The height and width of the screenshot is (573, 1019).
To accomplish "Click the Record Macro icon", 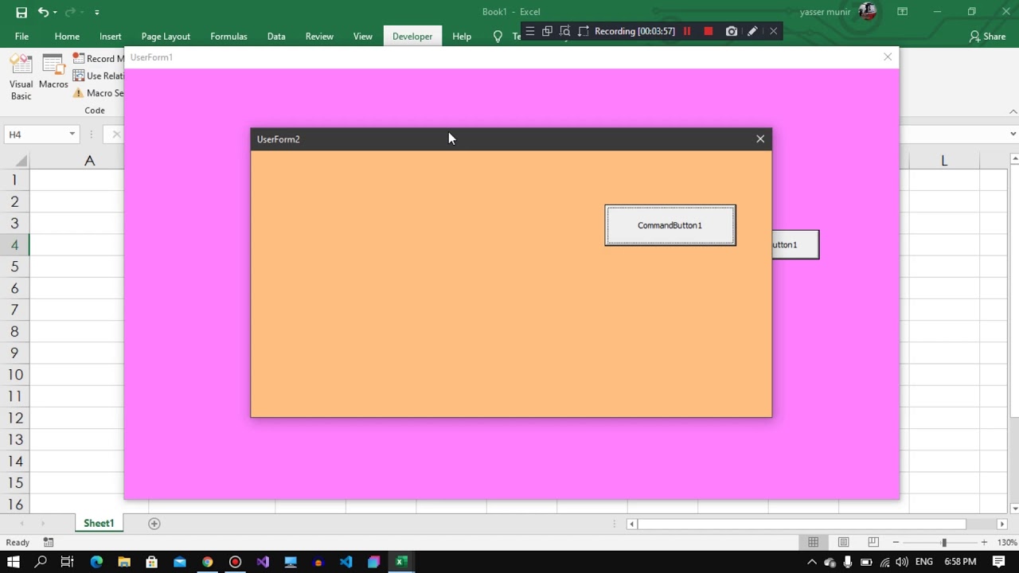I will point(79,58).
